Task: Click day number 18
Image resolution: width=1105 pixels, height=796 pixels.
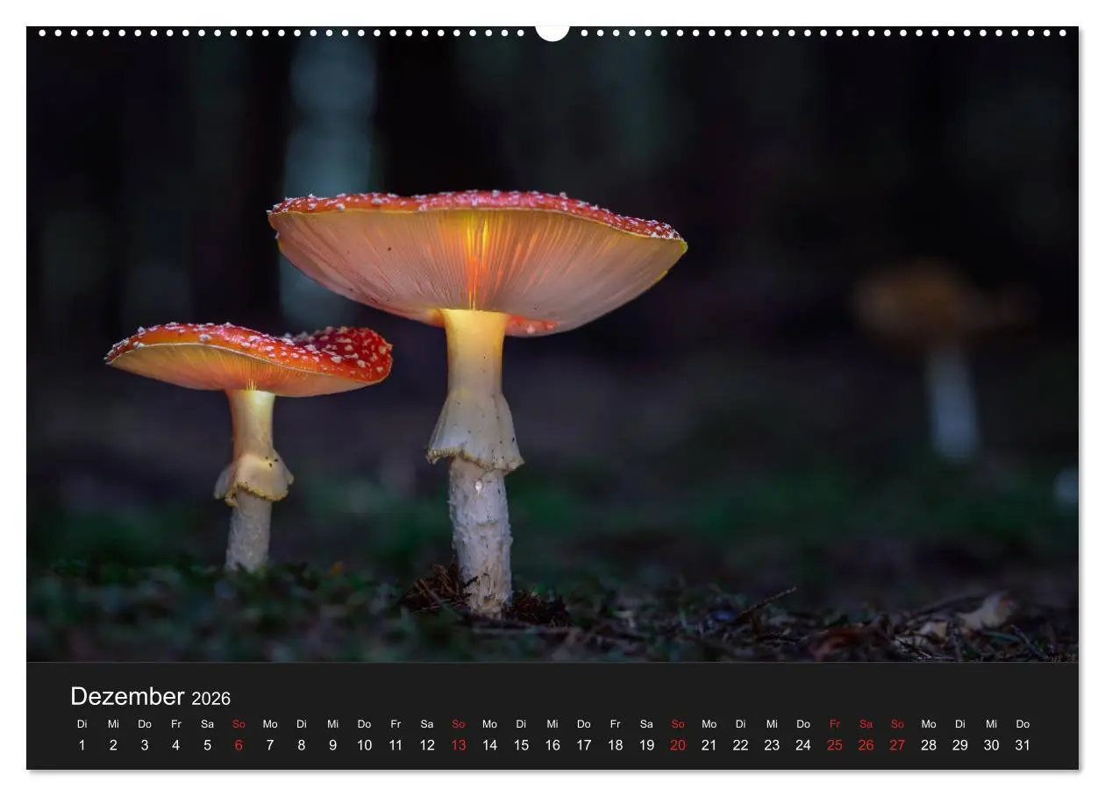Action: 616,745
